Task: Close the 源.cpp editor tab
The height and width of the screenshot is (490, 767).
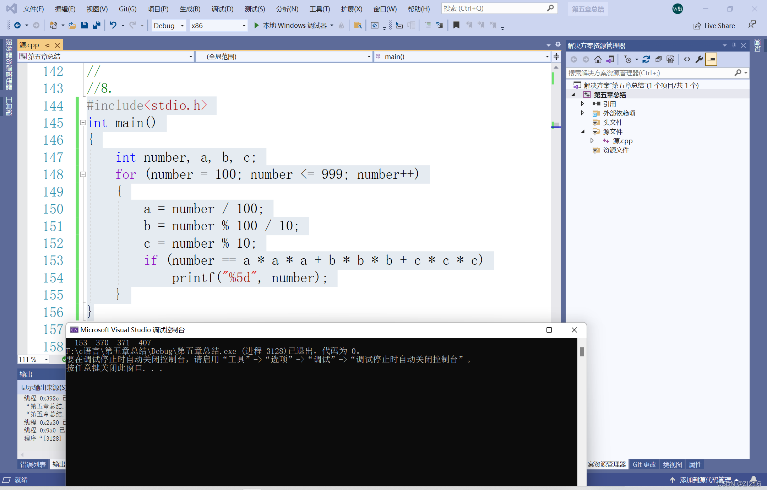Action: [57, 45]
